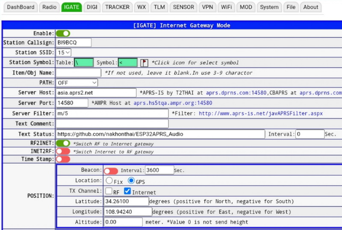Open the System tab

tap(269, 7)
